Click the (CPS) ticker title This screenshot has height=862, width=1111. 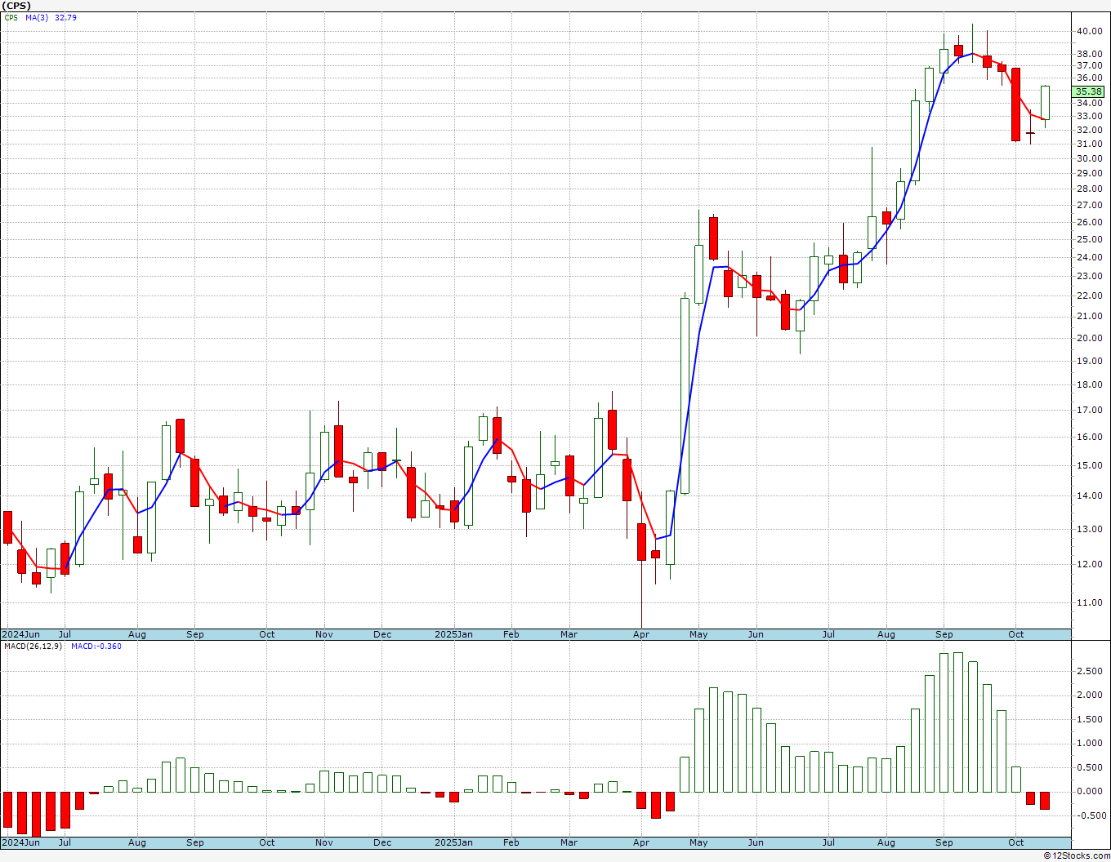click(x=17, y=6)
